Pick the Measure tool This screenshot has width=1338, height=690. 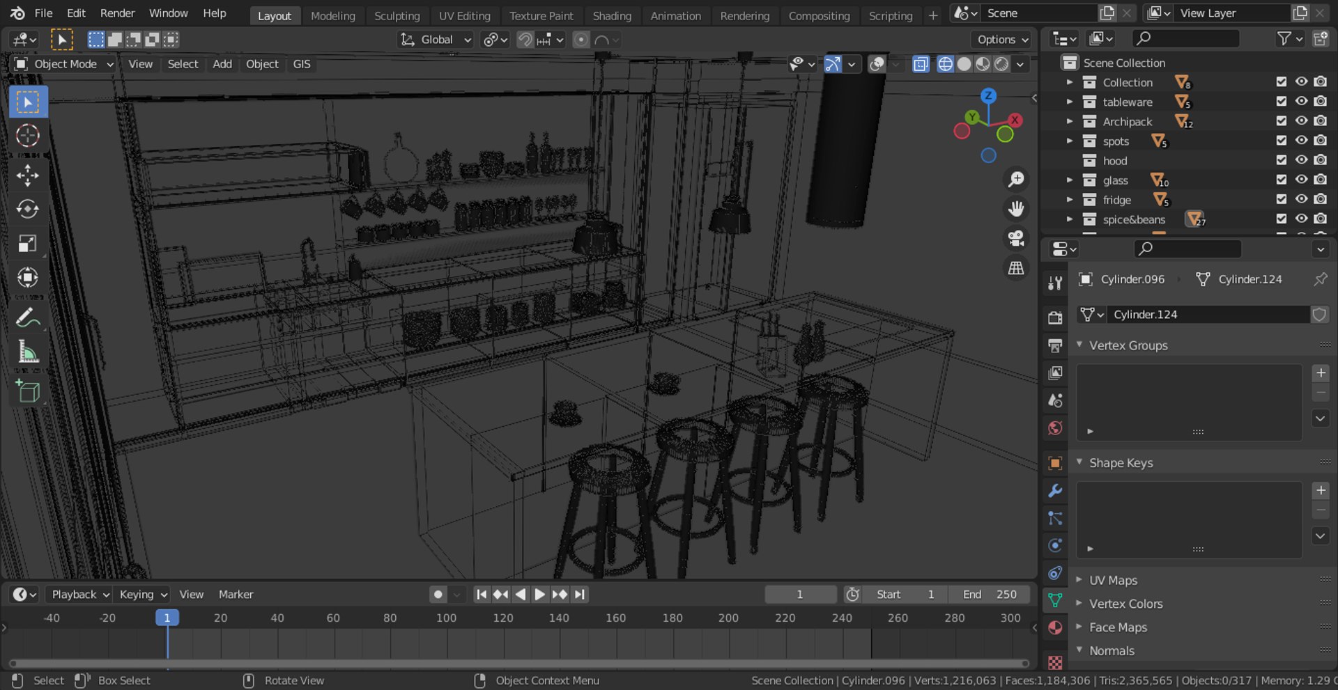pos(28,352)
